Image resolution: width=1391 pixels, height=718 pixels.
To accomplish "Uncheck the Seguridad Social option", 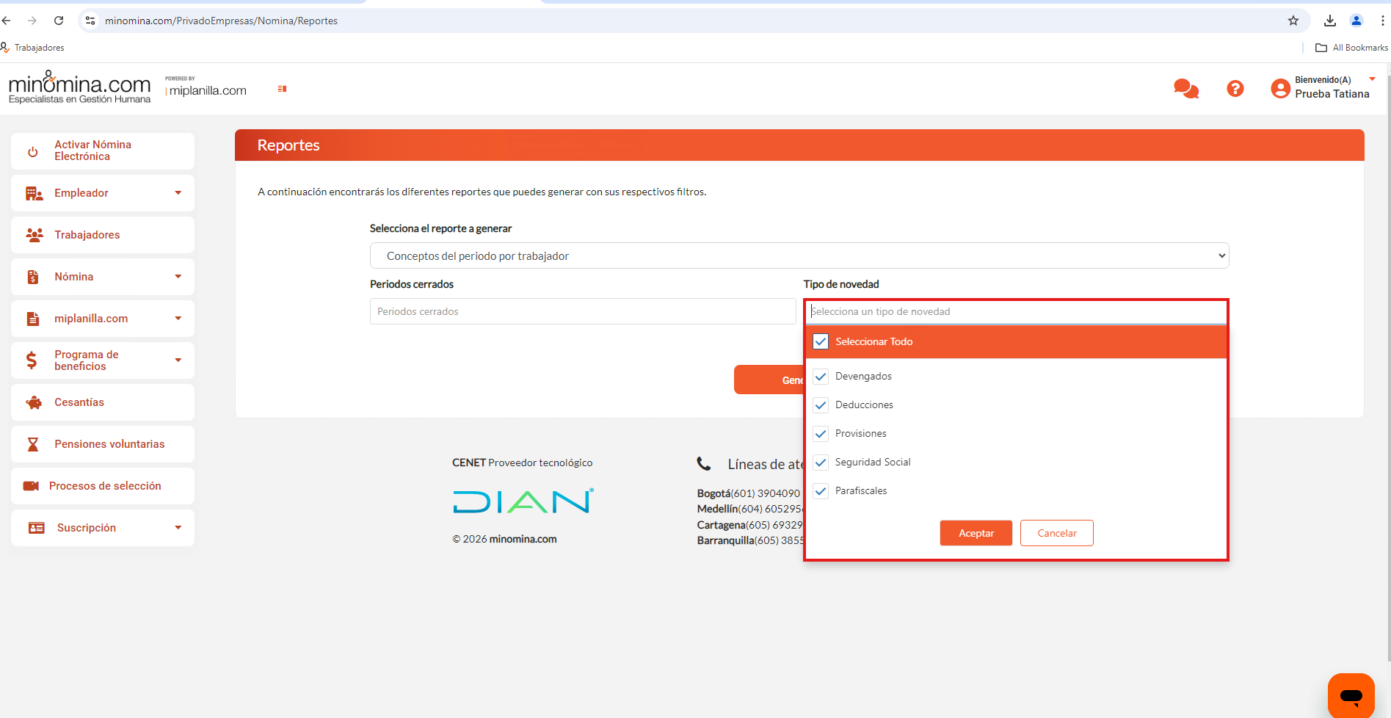I will 821,463.
